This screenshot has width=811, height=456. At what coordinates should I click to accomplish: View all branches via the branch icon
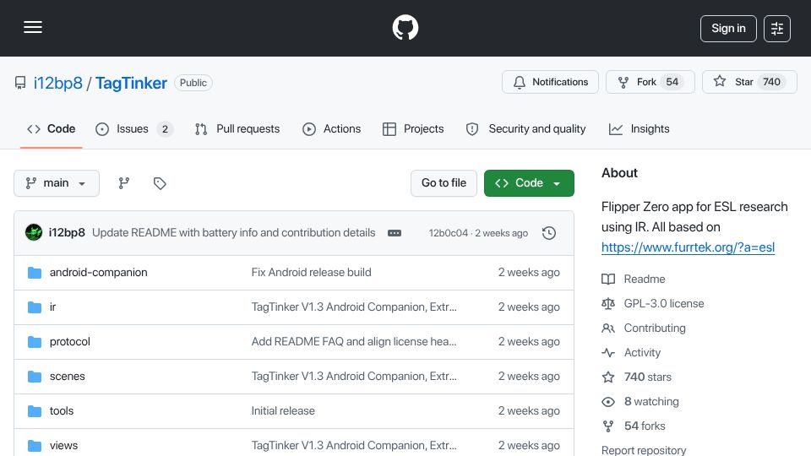(x=123, y=183)
